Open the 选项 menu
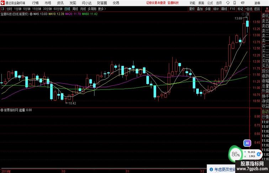Image resolution: width=269 pixels, height=173 pixels. [x=219, y=3]
